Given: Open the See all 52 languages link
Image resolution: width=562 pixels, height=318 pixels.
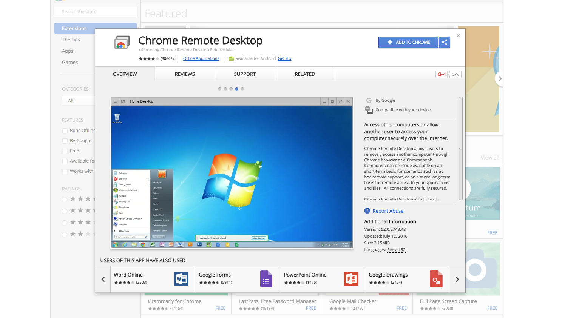Looking at the screenshot, I should [x=396, y=250].
